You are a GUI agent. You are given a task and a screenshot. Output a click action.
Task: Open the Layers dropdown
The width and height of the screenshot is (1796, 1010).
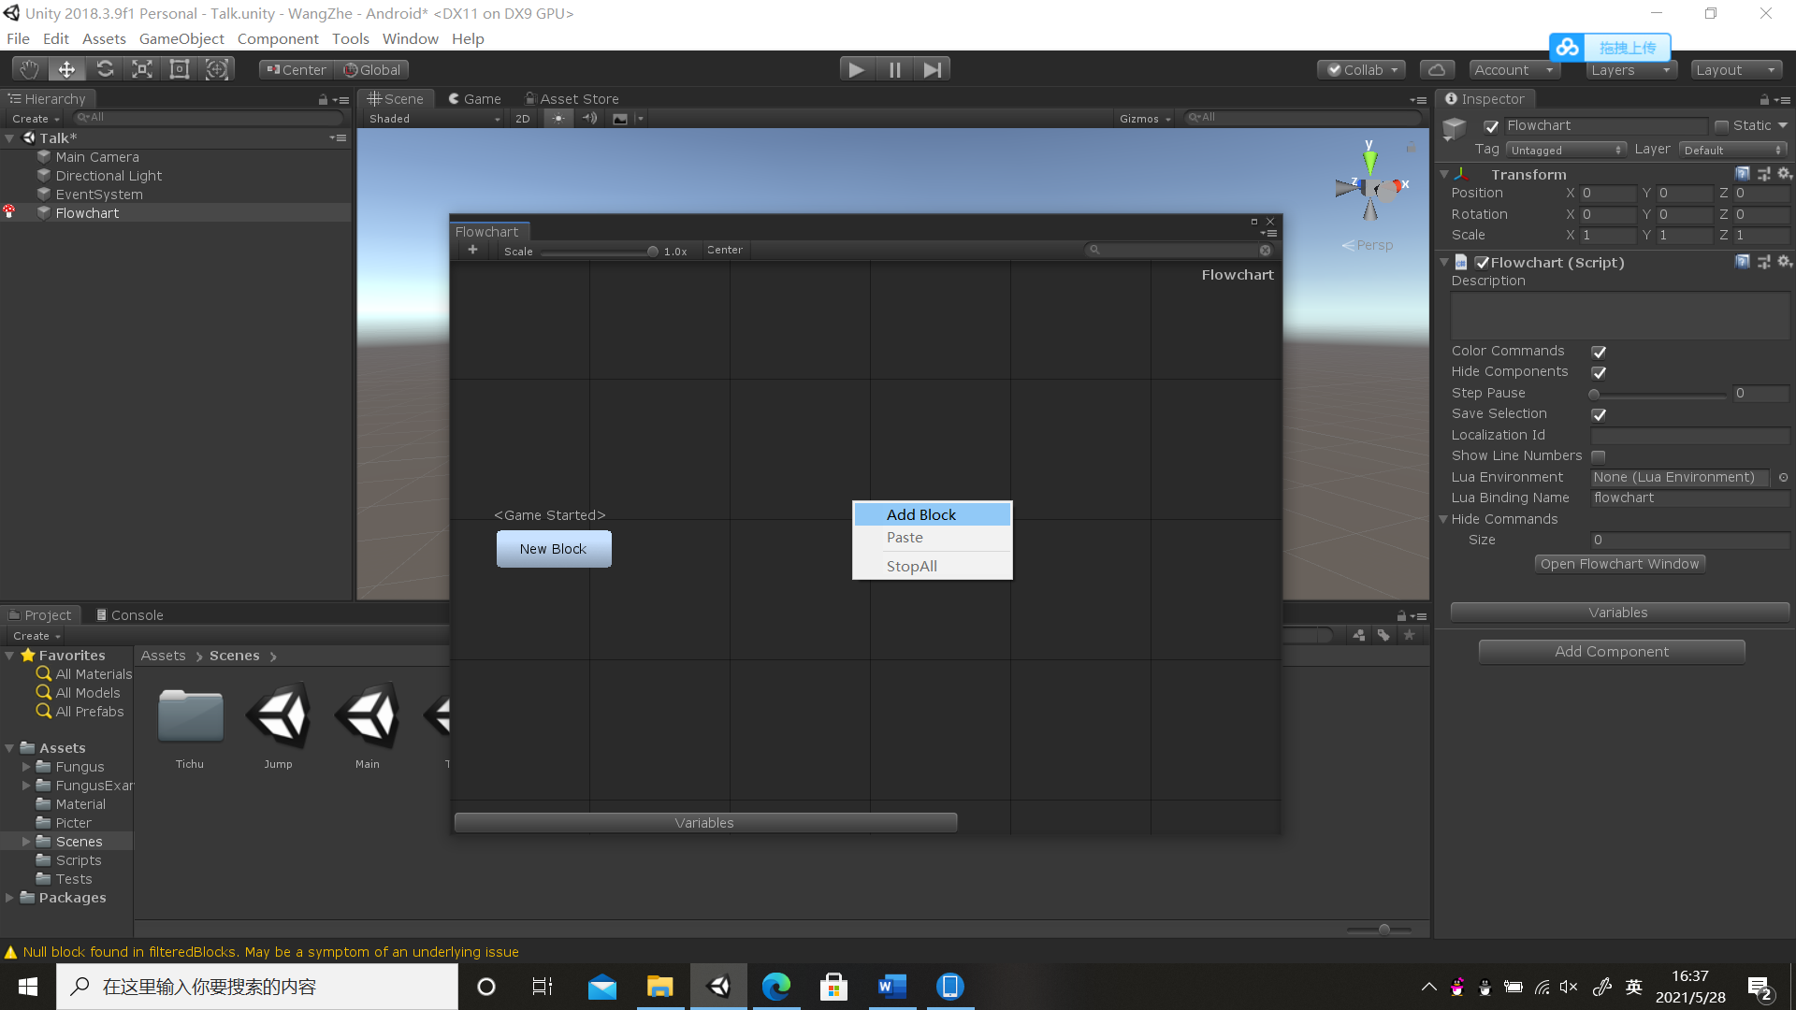tap(1630, 70)
